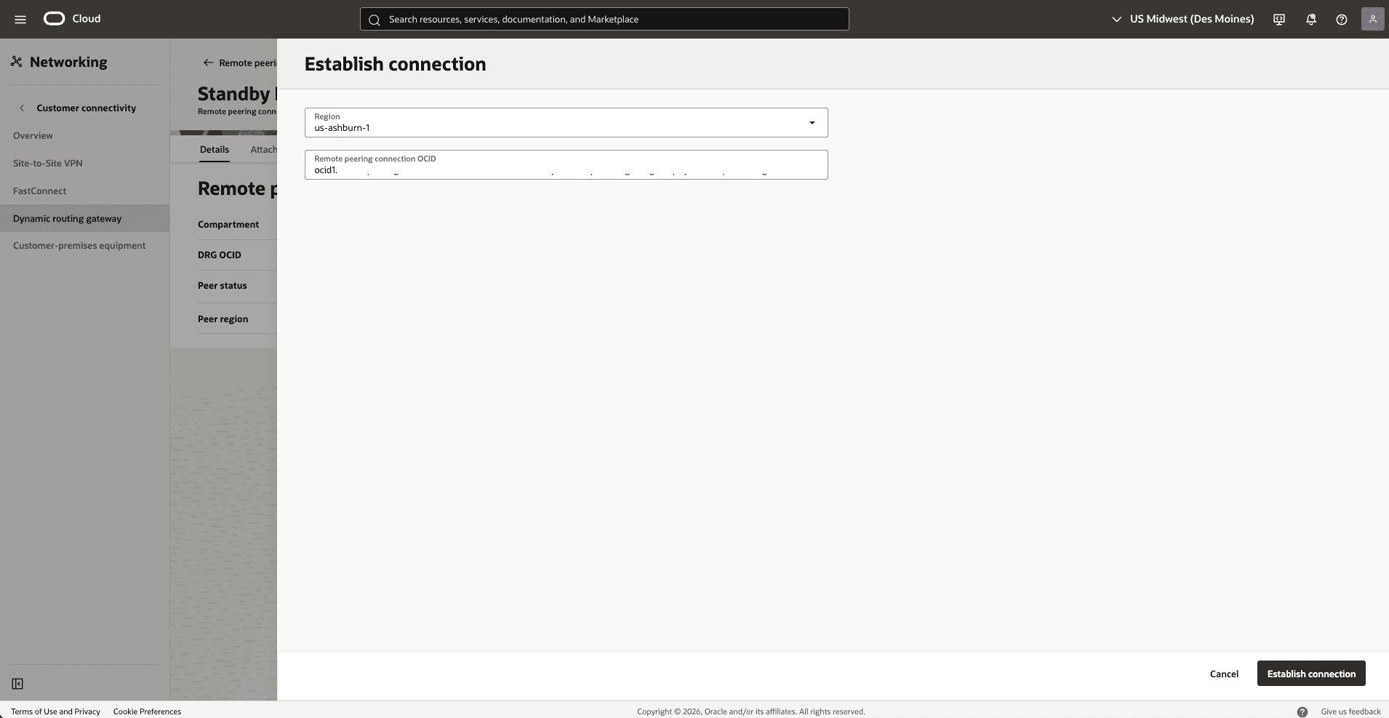Open Terms of Use and Privacy
Viewport: 1389px width, 718px height.
click(55, 711)
